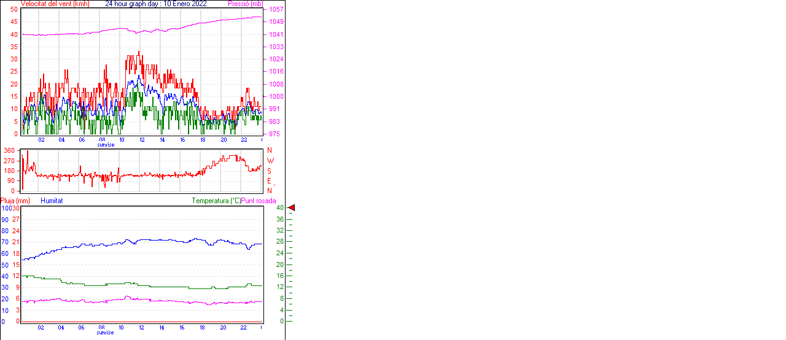Screen dimensions: 786x340
Task: Click the 'Temperatura (°C)' legend label
Action: (216, 201)
